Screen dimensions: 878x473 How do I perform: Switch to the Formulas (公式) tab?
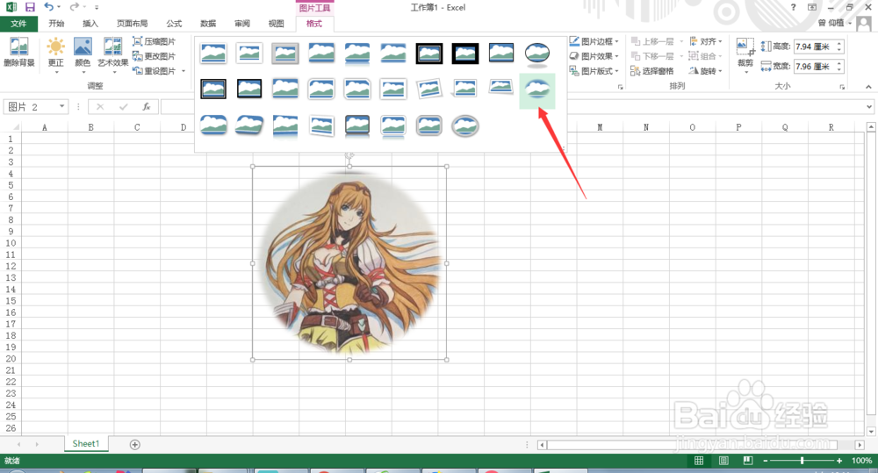[x=174, y=24]
